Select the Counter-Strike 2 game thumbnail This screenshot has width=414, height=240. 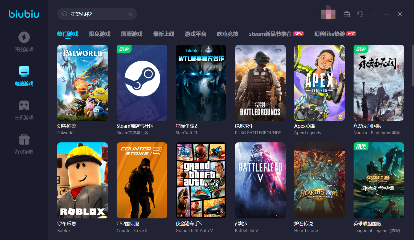[142, 180]
